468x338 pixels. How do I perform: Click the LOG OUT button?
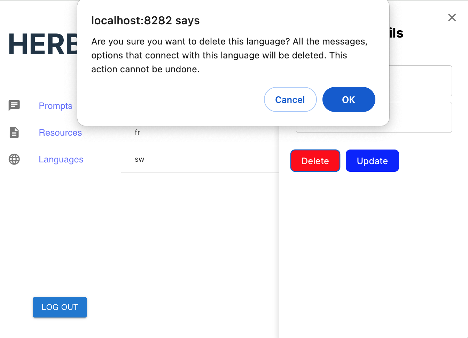point(60,307)
